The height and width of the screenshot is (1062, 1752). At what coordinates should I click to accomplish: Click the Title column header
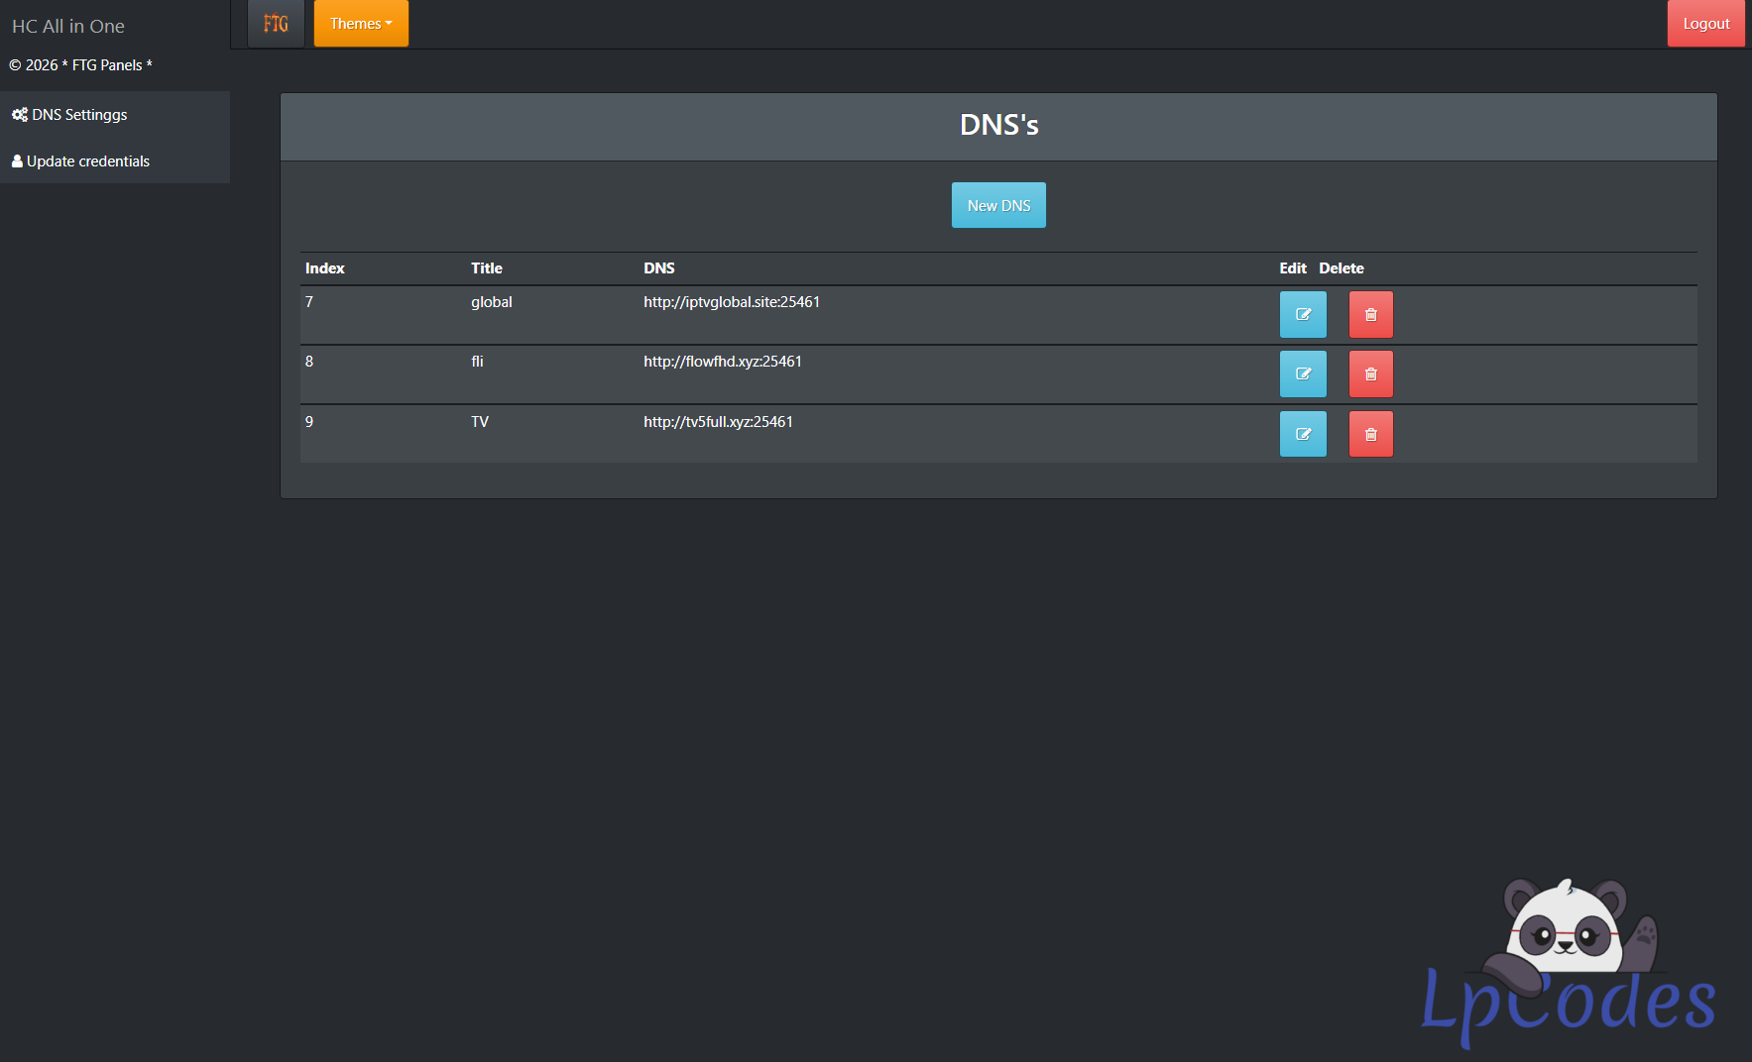[x=487, y=268]
